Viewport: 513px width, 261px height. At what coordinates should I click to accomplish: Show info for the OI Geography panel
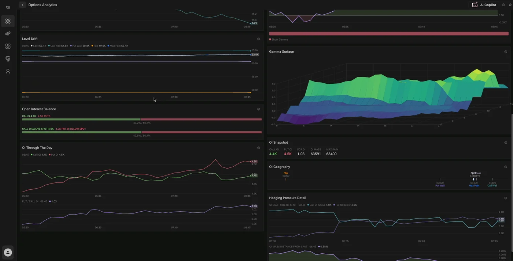pos(506,167)
